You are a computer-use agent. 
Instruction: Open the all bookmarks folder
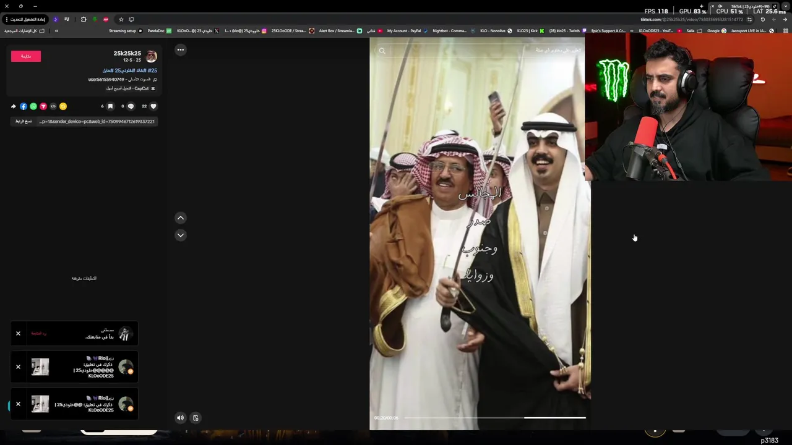25,31
